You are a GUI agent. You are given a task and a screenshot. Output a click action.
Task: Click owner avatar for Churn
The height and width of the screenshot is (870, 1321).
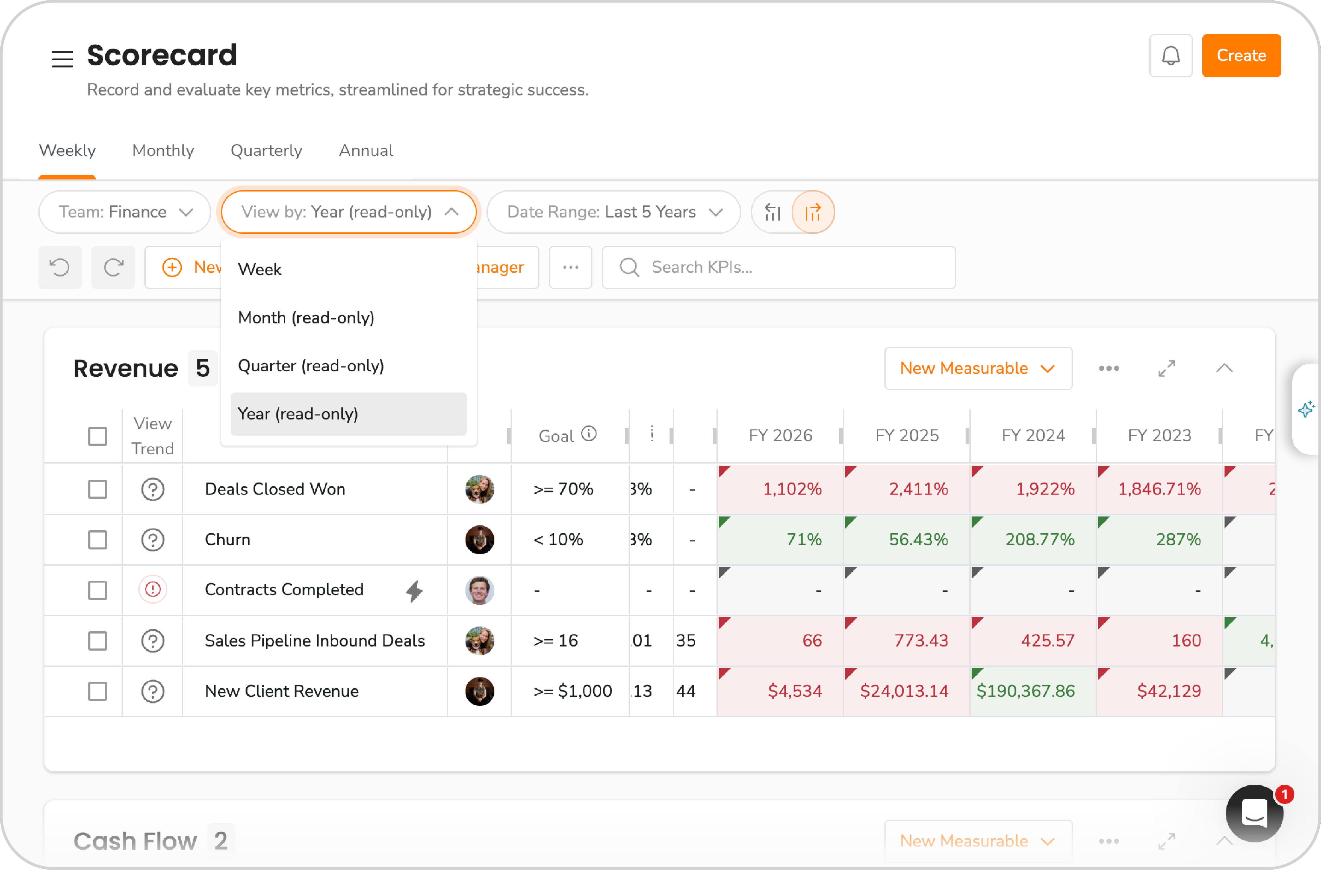click(480, 540)
